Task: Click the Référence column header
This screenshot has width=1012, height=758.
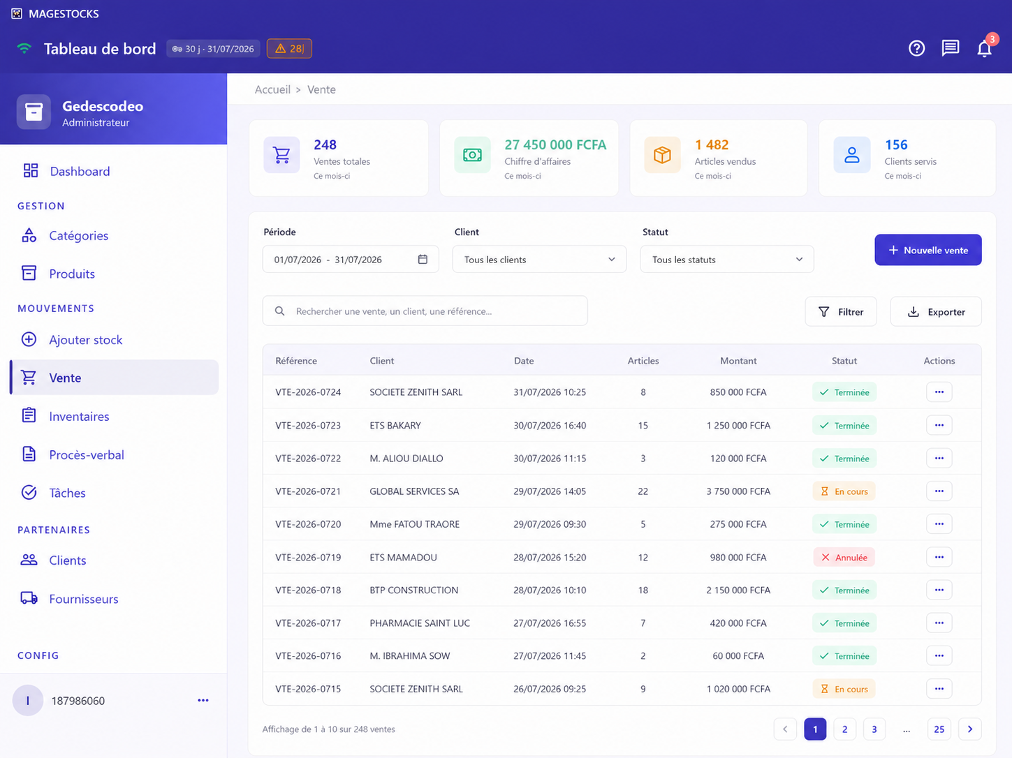Action: (296, 361)
